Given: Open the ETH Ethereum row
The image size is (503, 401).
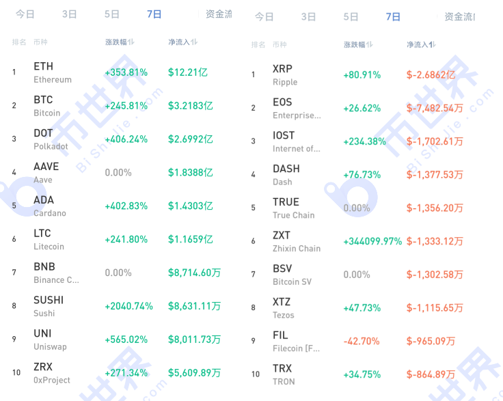Looking at the screenshot, I should pyautogui.click(x=52, y=72).
